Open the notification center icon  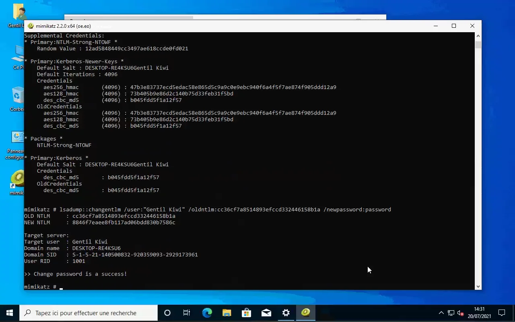click(x=502, y=313)
